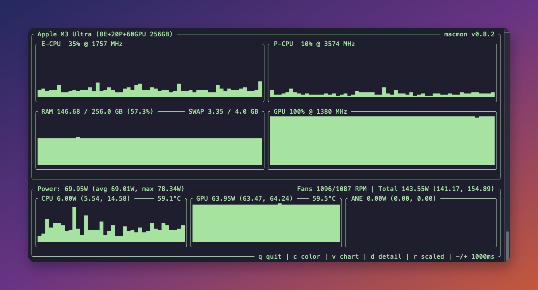Click the RAM usage bar chart
Image resolution: width=538 pixels, height=290 pixels.
coord(150,151)
